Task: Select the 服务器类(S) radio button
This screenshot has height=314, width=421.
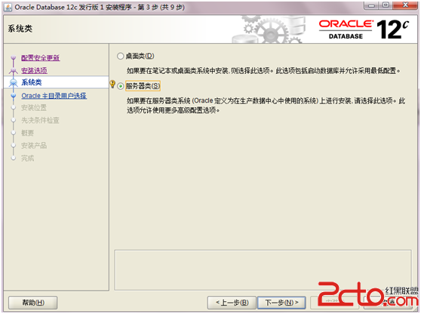Action: point(121,86)
